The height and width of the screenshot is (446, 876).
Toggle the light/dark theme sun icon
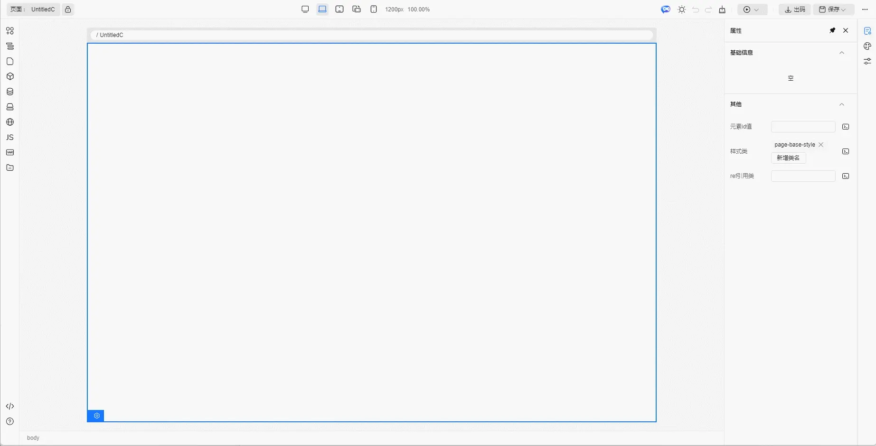point(682,9)
